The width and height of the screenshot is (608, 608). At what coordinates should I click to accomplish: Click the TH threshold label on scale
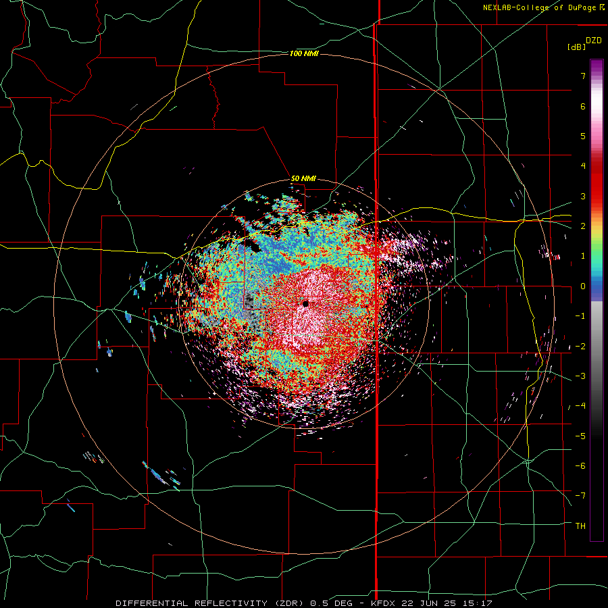pyautogui.click(x=580, y=526)
